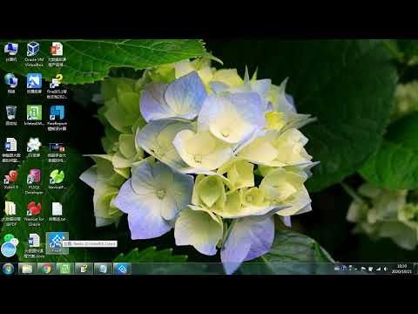Screen dimensions: 418x314
Task: Open the video file above Navicat Premium
Action: pyautogui.click(x=57, y=153)
